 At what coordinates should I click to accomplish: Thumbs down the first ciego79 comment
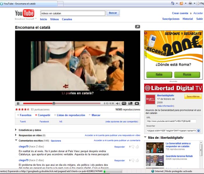(133, 147)
